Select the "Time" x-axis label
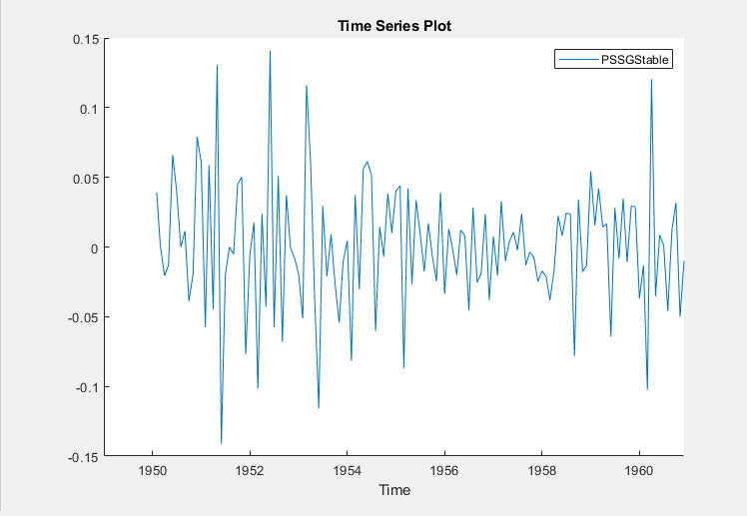This screenshot has width=747, height=516. point(393,490)
